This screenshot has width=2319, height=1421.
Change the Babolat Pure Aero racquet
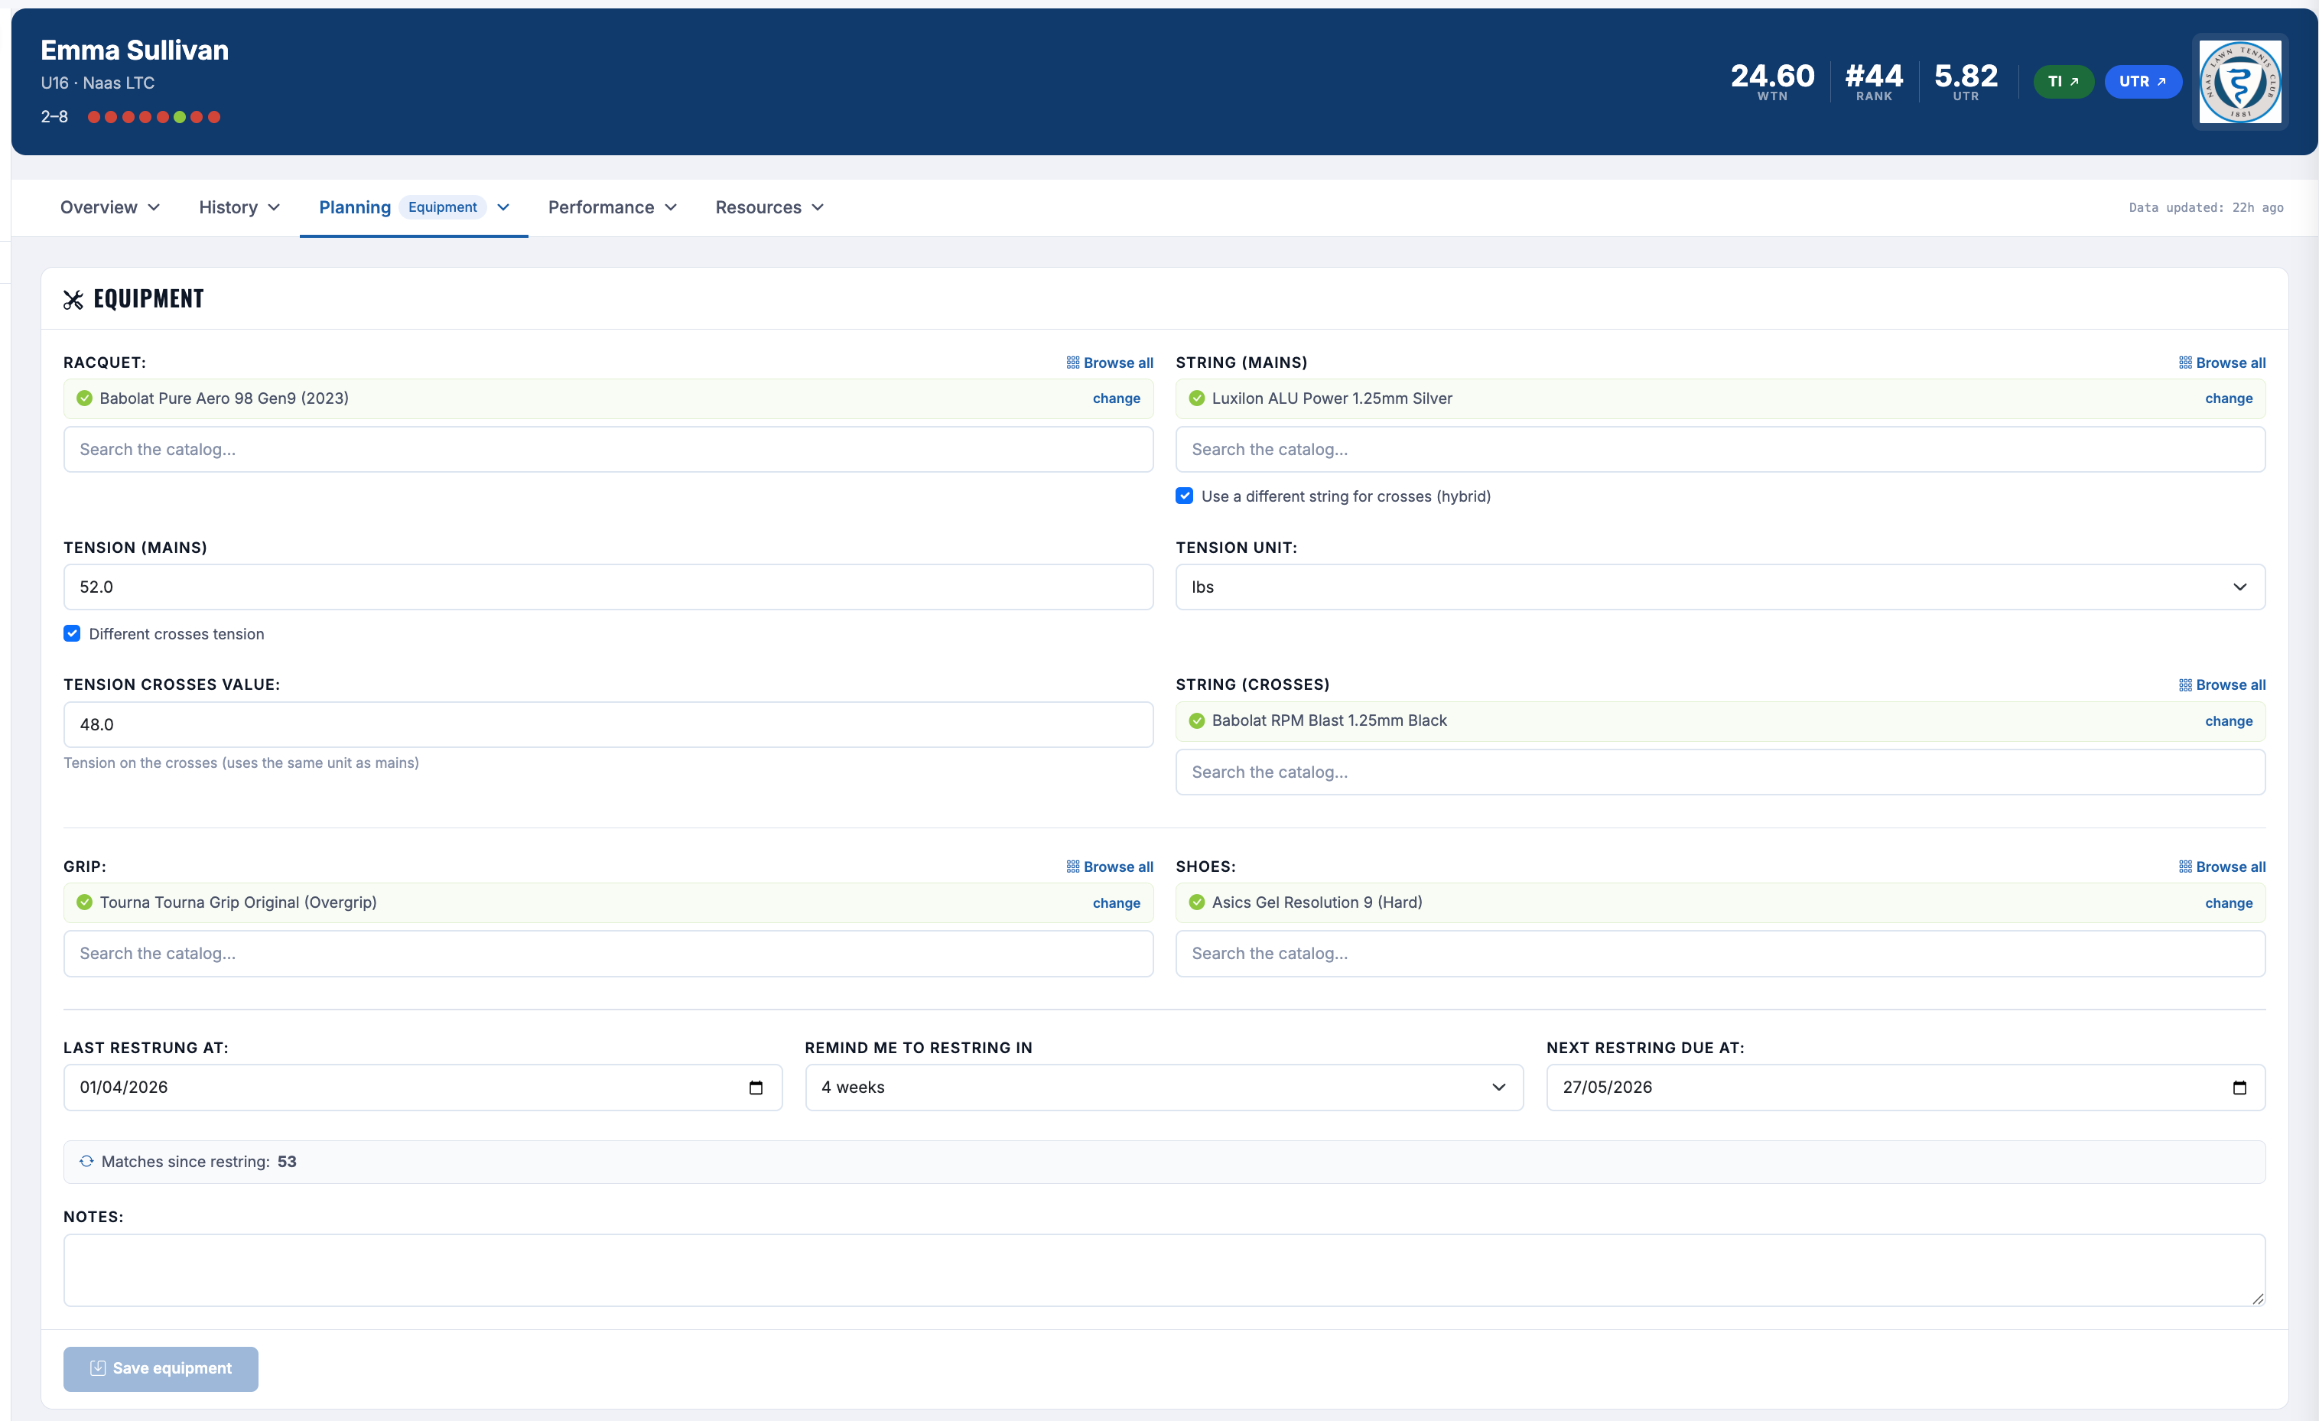tap(1116, 399)
